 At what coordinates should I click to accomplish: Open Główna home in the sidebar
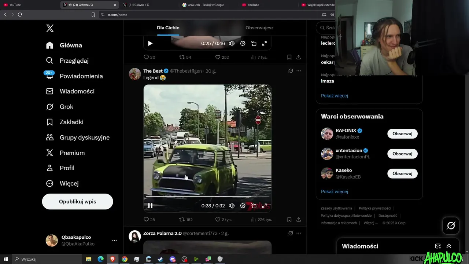pos(64,45)
